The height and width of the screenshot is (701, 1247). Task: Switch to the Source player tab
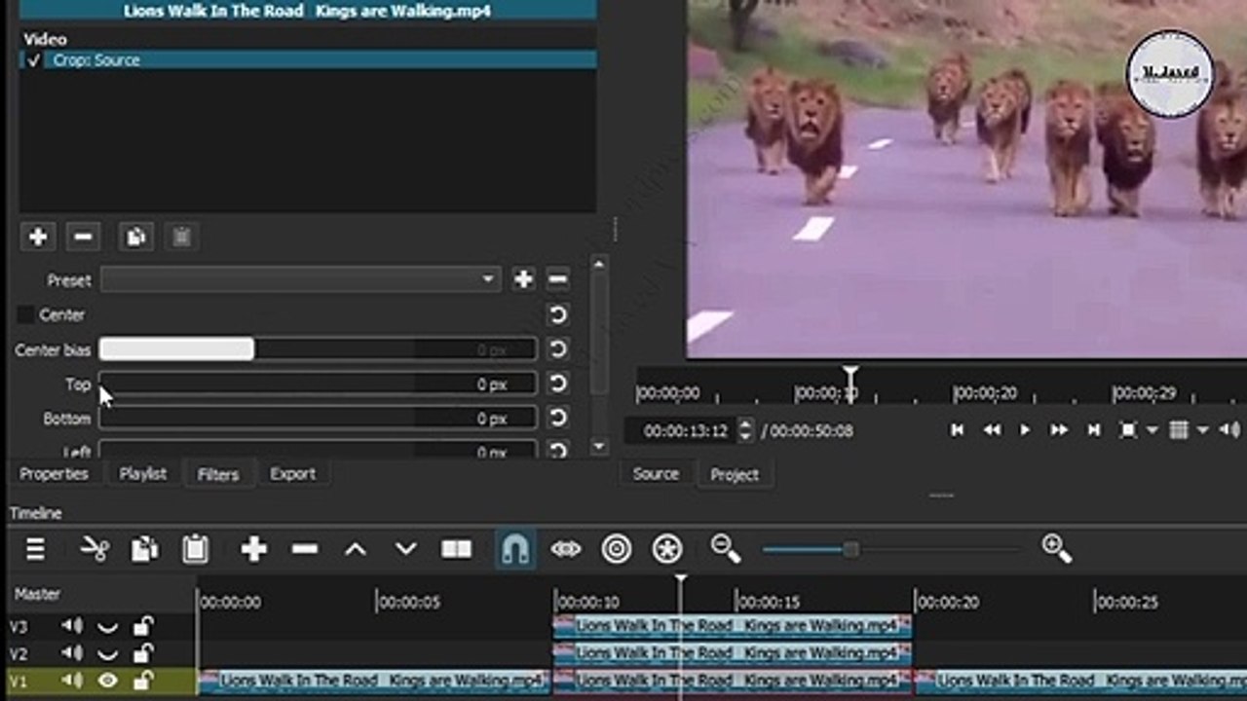coord(656,473)
